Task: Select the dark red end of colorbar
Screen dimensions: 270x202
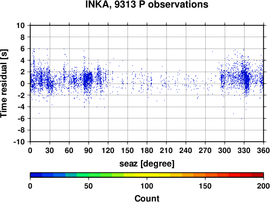Action: click(258, 175)
